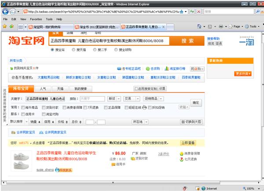Screen dimensions: 264x191
Task: Open Favorites star icon
Action: coord(5,26)
